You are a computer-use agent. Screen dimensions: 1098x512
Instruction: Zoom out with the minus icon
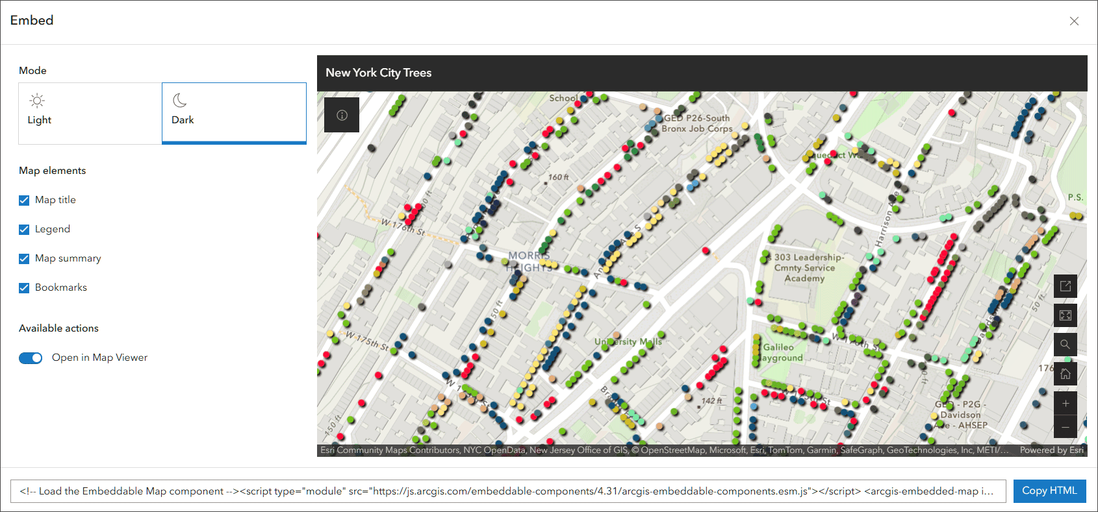(1066, 427)
